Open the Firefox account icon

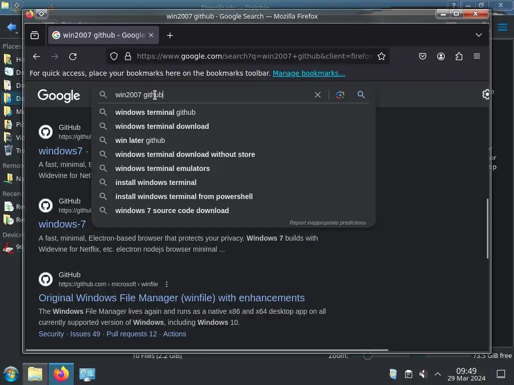click(441, 56)
